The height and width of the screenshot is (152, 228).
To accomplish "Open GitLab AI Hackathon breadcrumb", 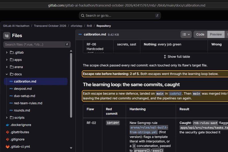I will tap(16, 26).
